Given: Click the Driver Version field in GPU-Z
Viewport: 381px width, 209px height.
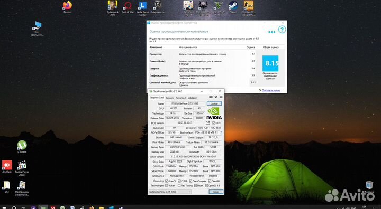Looking at the screenshot, I should pyautogui.click(x=193, y=157).
